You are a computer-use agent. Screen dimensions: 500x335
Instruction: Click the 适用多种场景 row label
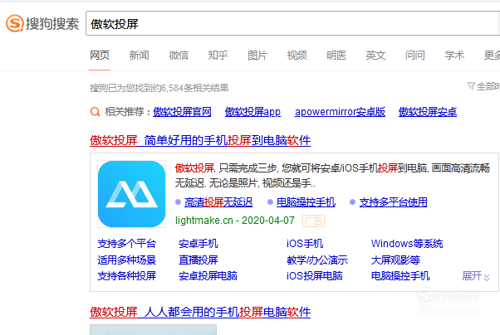[x=126, y=260]
